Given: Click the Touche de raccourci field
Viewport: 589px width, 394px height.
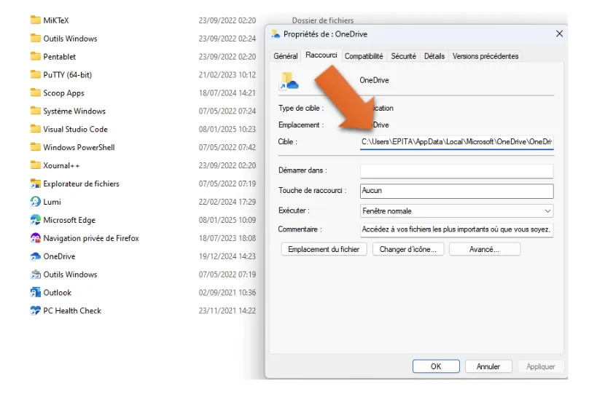Looking at the screenshot, I should pyautogui.click(x=457, y=191).
